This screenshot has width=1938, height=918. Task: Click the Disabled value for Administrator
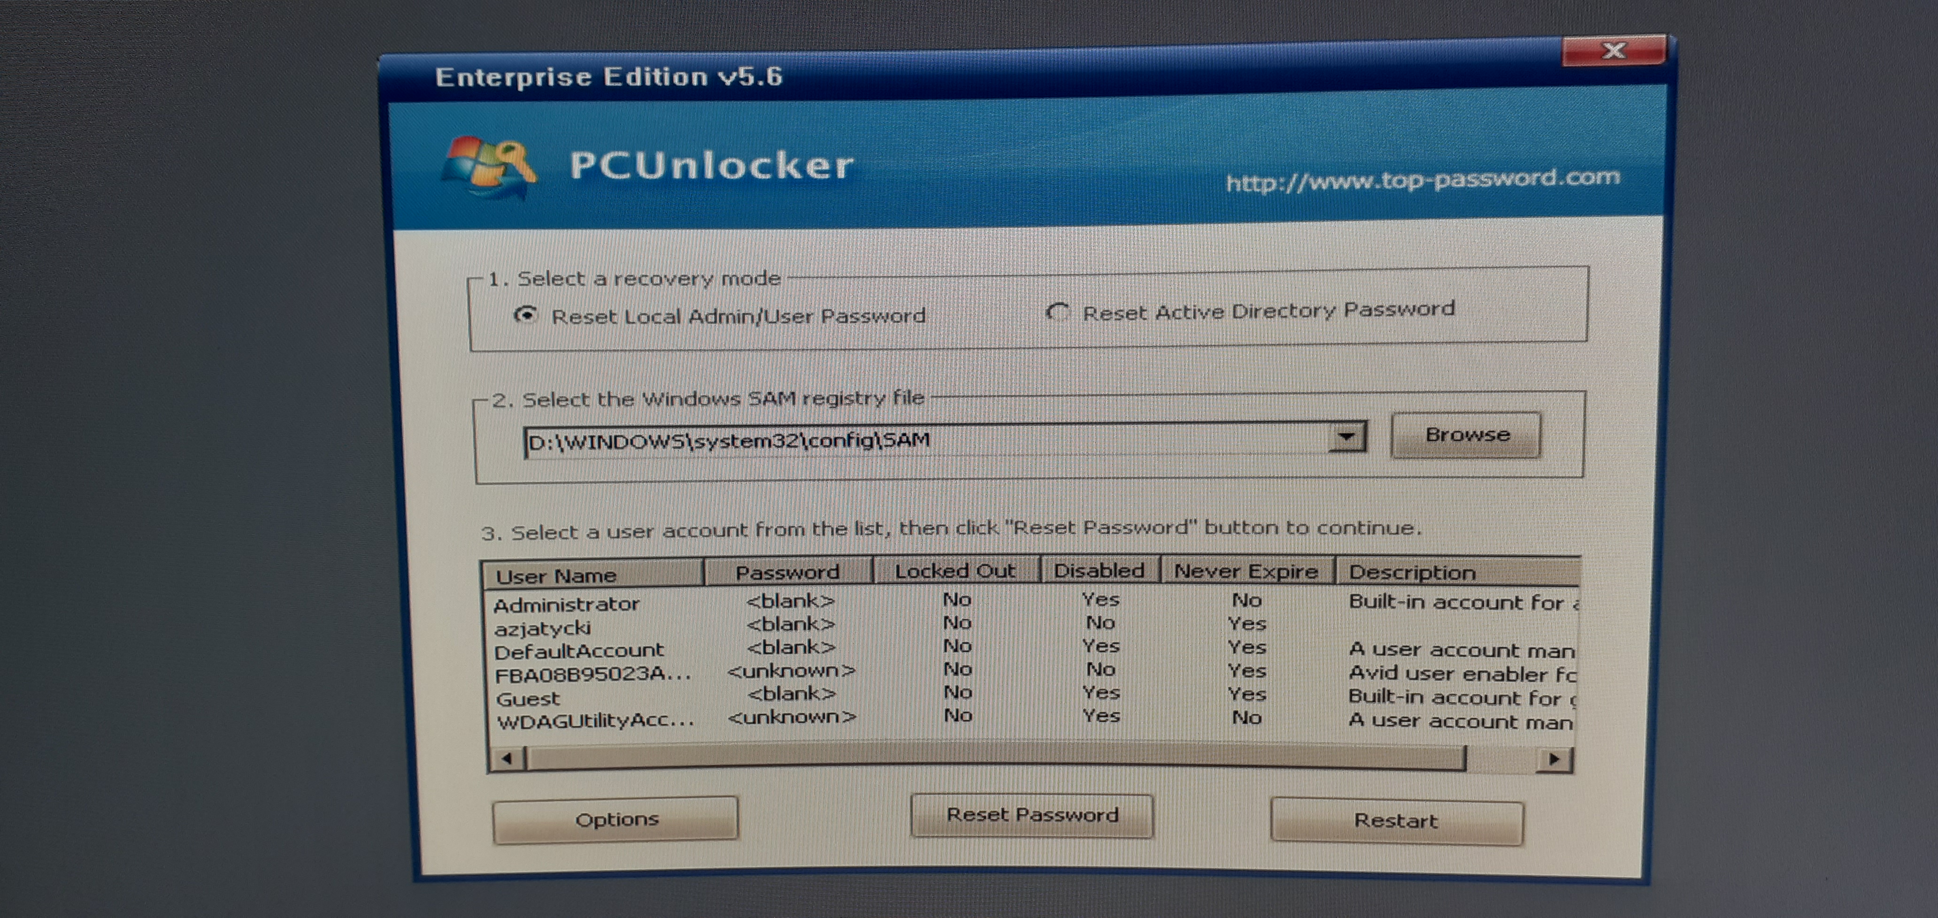1100,599
